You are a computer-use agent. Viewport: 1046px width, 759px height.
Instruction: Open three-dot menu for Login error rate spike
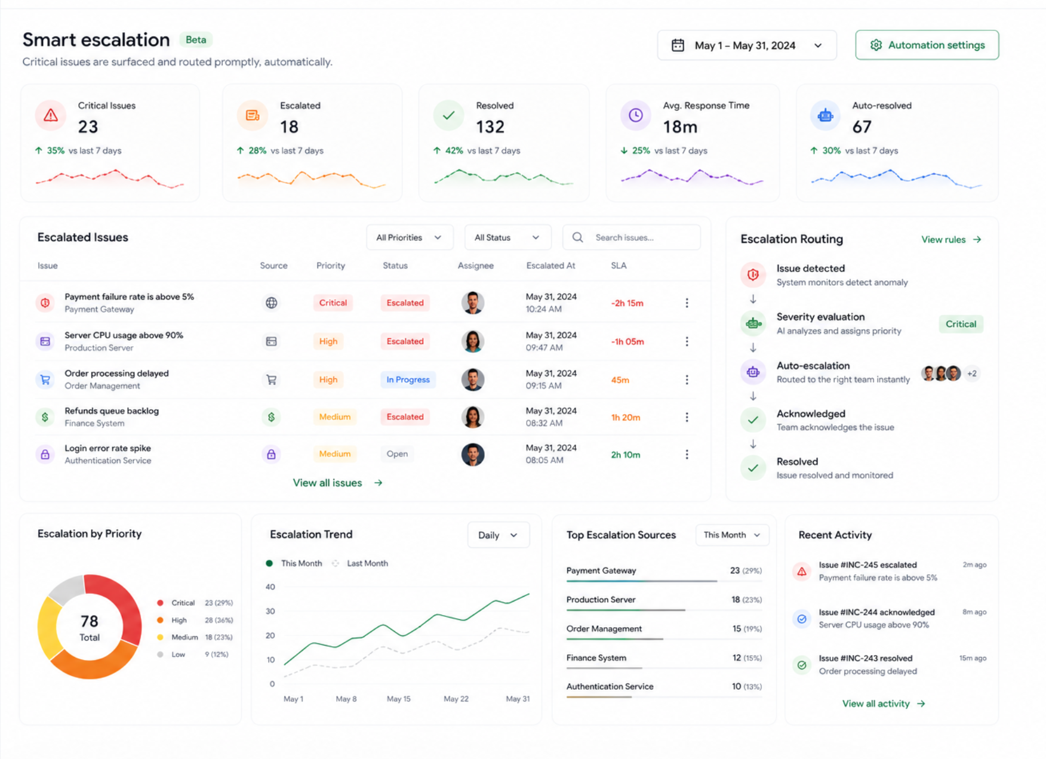tap(687, 455)
